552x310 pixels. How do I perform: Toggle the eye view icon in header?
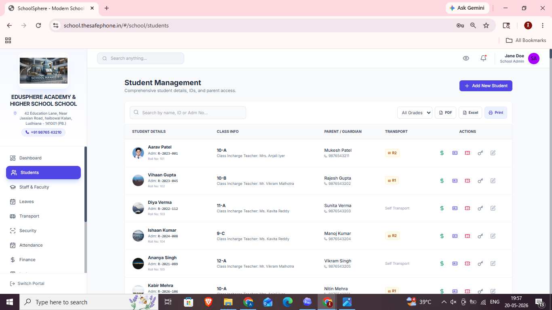(x=466, y=58)
